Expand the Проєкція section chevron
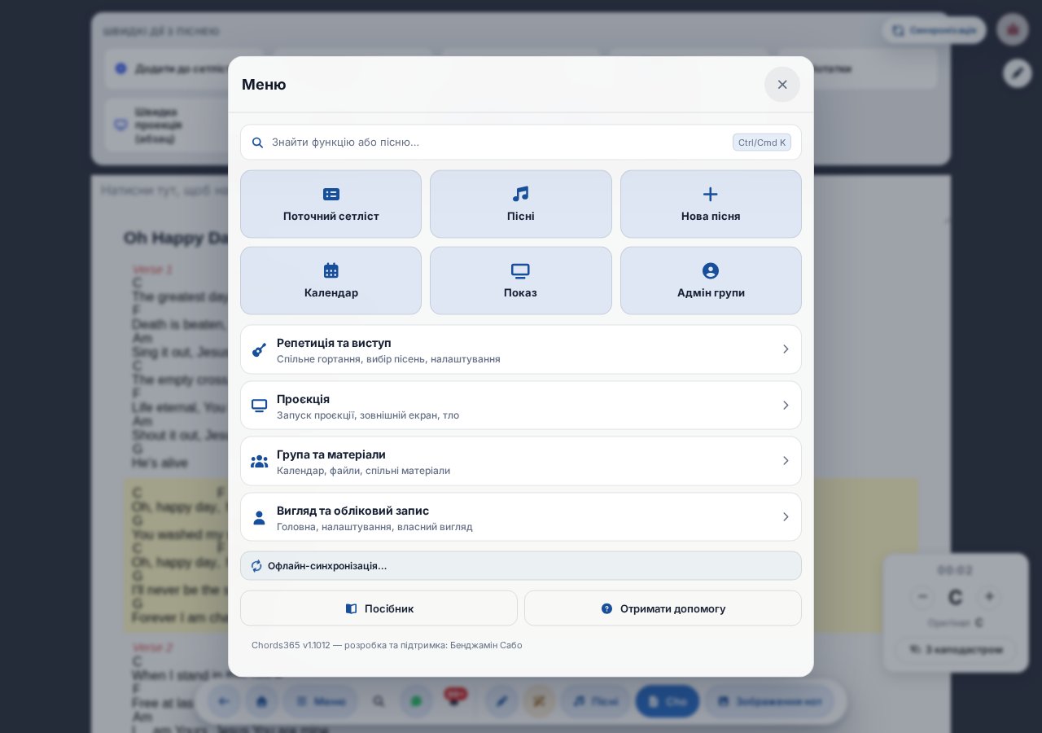Viewport: 1042px width, 733px height. click(x=786, y=406)
